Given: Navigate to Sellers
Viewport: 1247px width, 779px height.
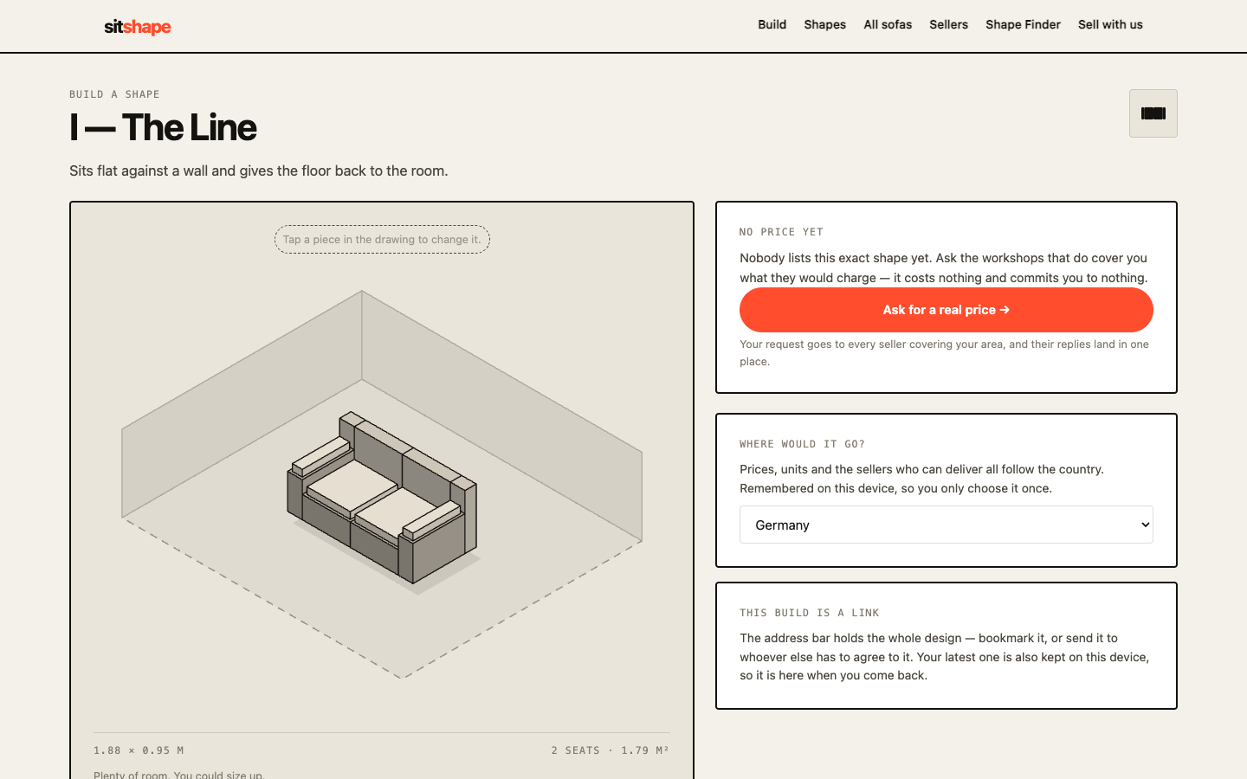Looking at the screenshot, I should (949, 24).
